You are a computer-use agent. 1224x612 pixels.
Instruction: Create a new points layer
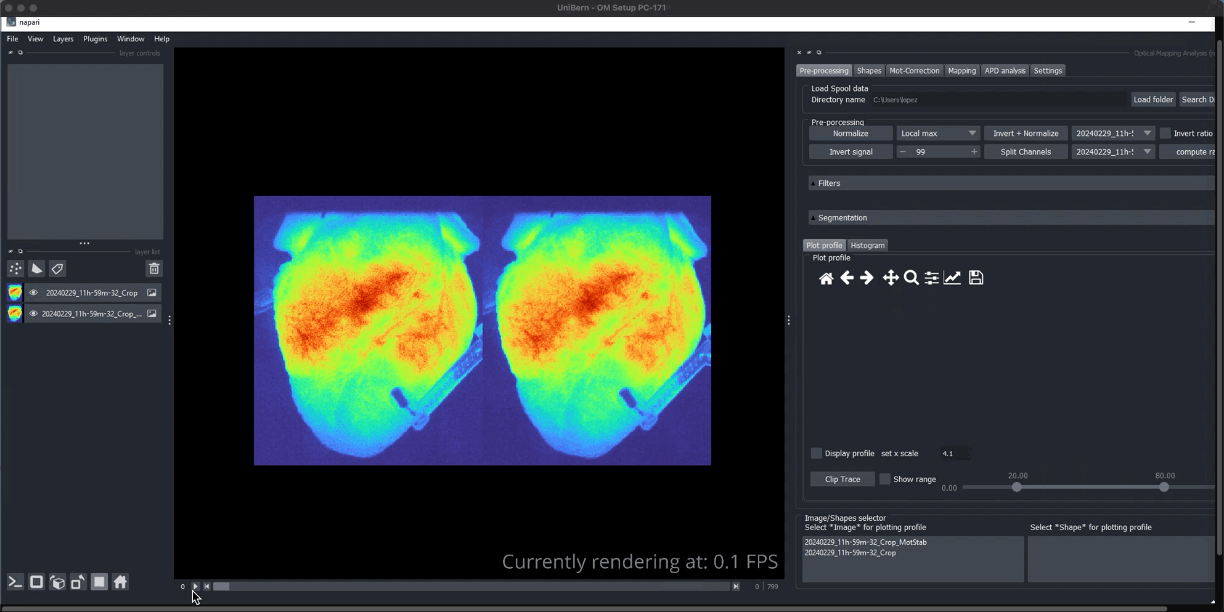(x=15, y=268)
